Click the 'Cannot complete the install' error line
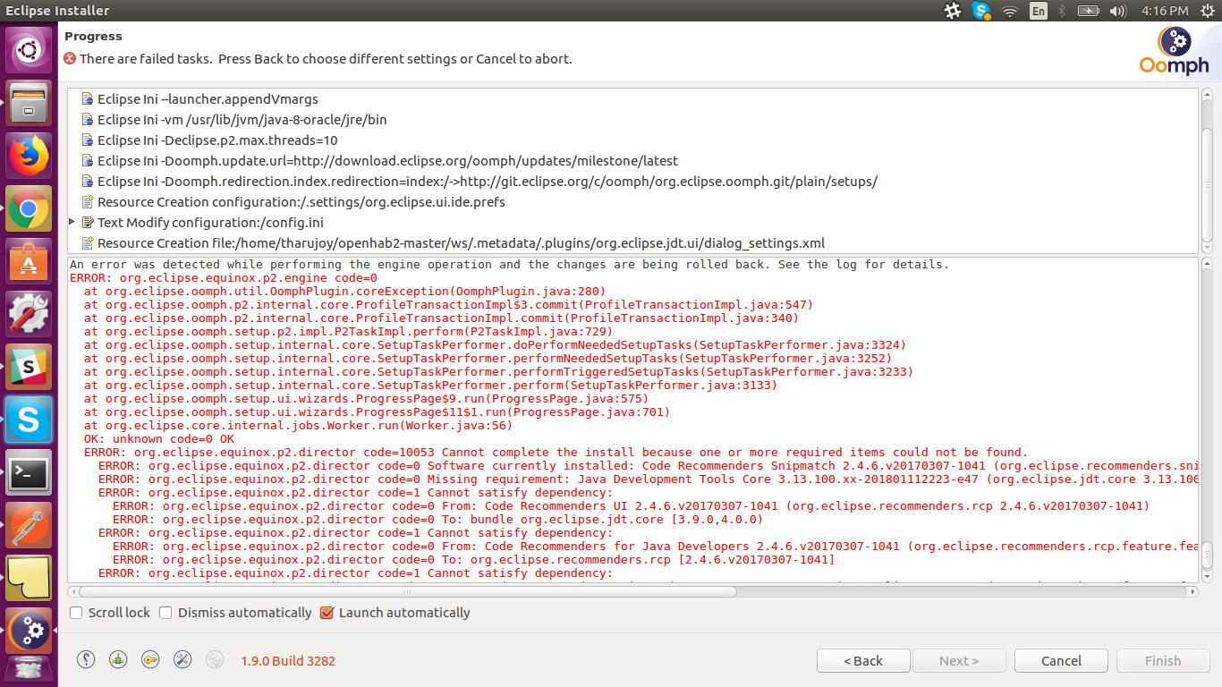Viewport: 1222px width, 687px height. [556, 452]
